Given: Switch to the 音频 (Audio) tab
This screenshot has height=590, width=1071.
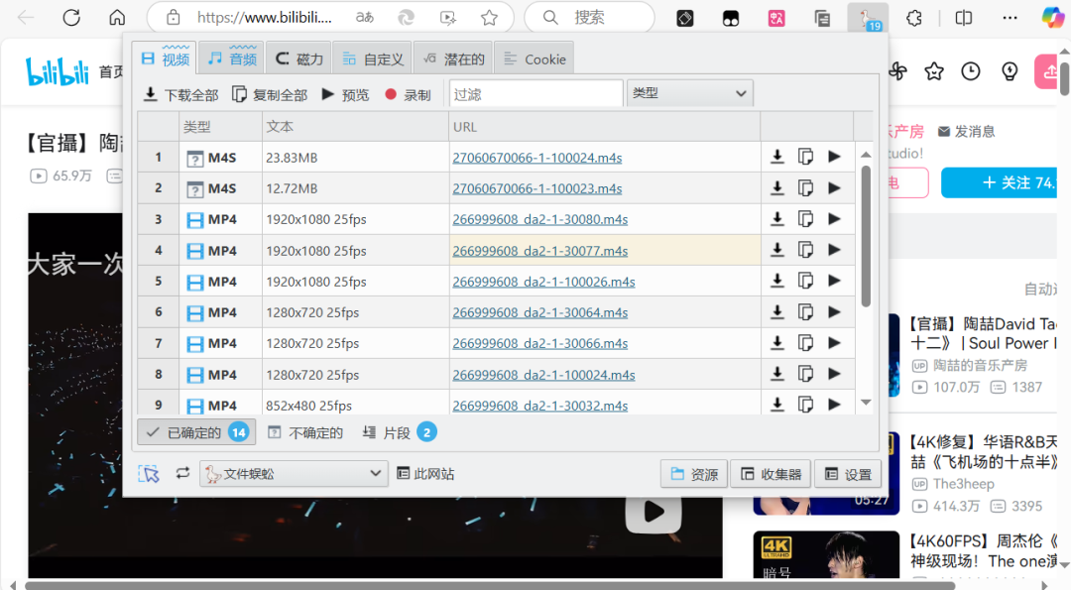Looking at the screenshot, I should coord(231,58).
